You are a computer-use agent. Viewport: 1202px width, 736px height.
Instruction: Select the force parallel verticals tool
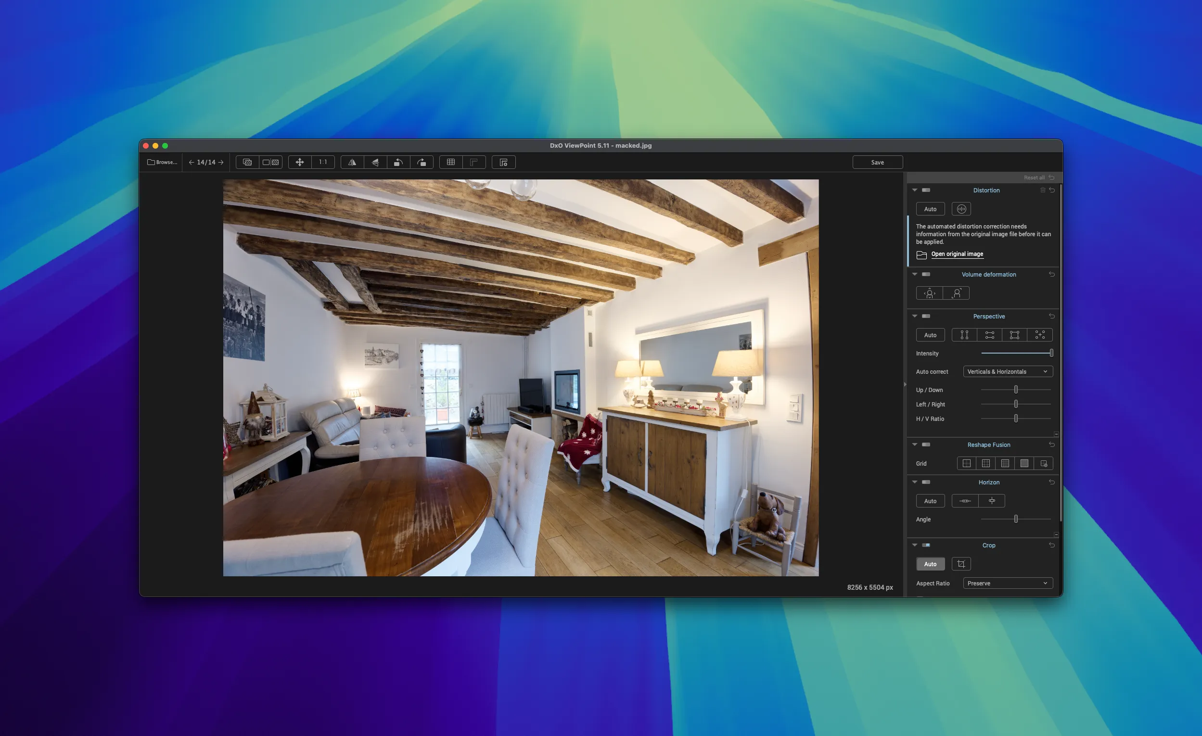964,335
